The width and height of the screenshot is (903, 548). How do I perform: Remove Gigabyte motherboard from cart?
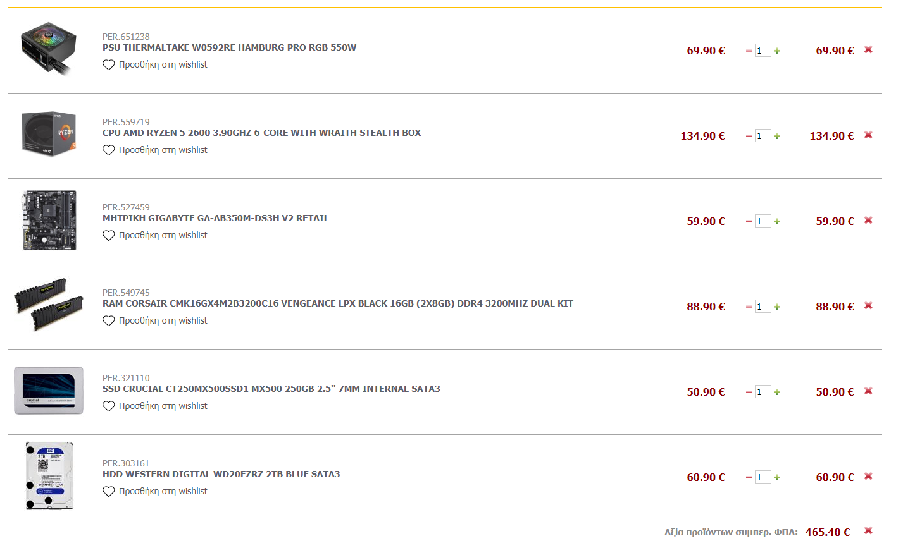[868, 221]
